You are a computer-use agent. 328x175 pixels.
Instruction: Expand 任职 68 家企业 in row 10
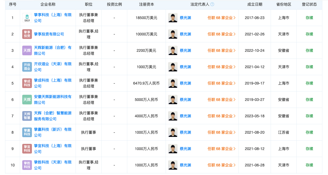(221, 165)
